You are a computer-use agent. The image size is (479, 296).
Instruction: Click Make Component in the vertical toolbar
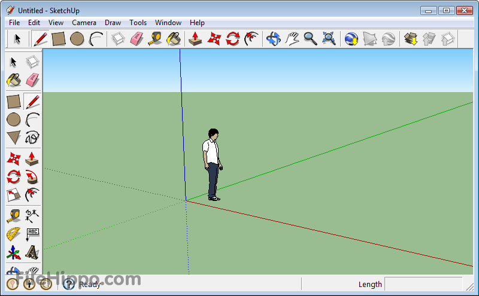click(32, 62)
